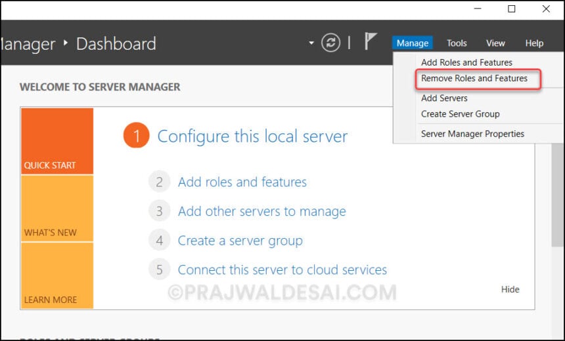565x341 pixels.
Task: Select Add Servers menu entry
Action: coord(444,98)
